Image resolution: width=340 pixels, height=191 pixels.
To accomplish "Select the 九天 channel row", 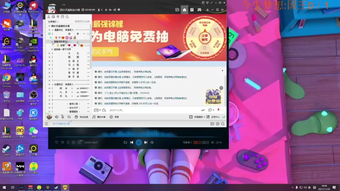I will 68,92.
